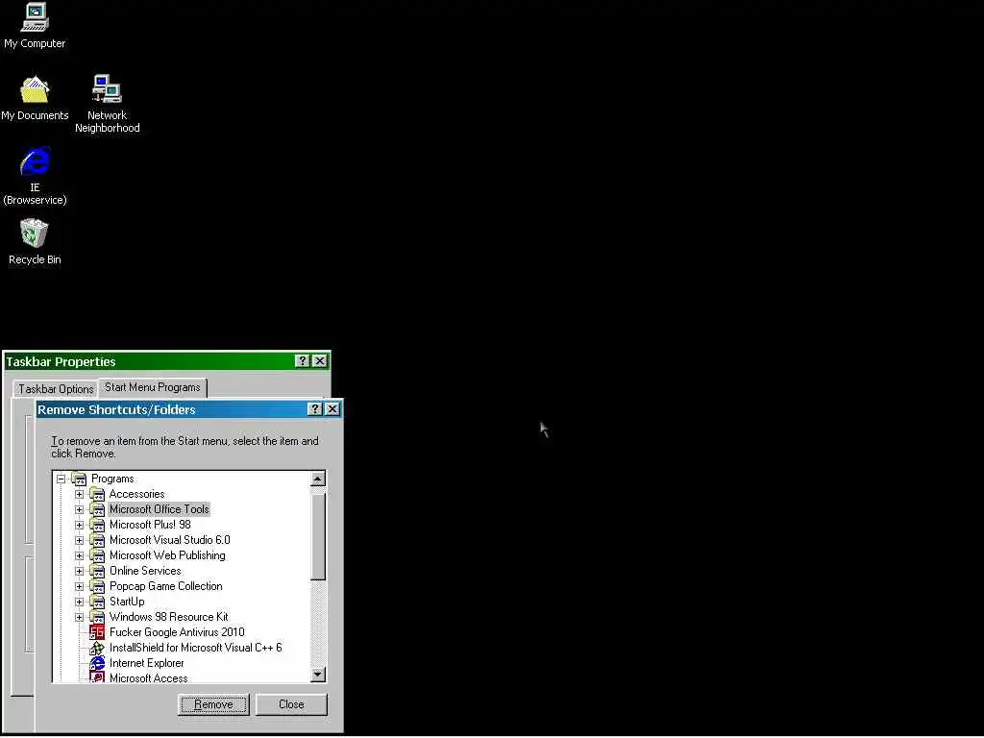984x738 pixels.
Task: Click help button in Taskbar Properties title bar
Action: pyautogui.click(x=303, y=361)
